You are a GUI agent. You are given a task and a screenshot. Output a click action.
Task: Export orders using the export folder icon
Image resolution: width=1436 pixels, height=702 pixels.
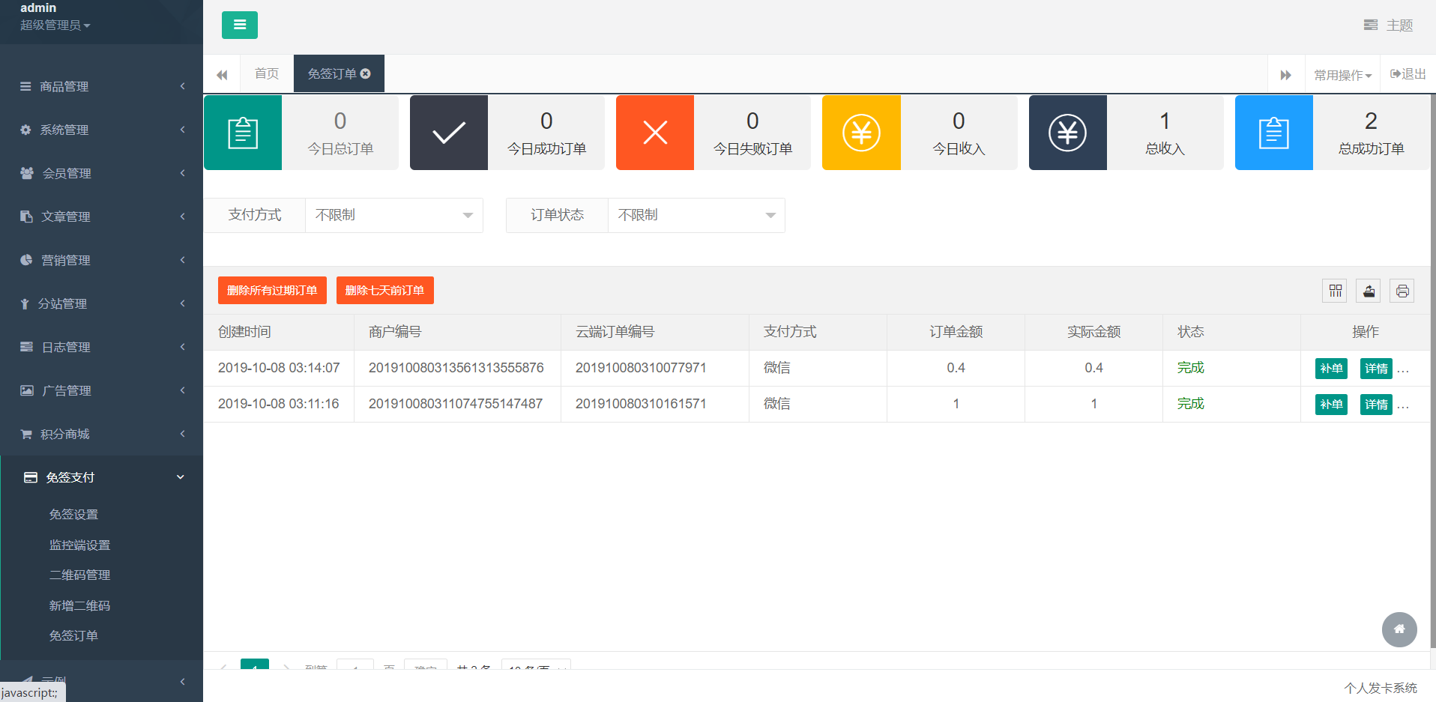click(1368, 291)
